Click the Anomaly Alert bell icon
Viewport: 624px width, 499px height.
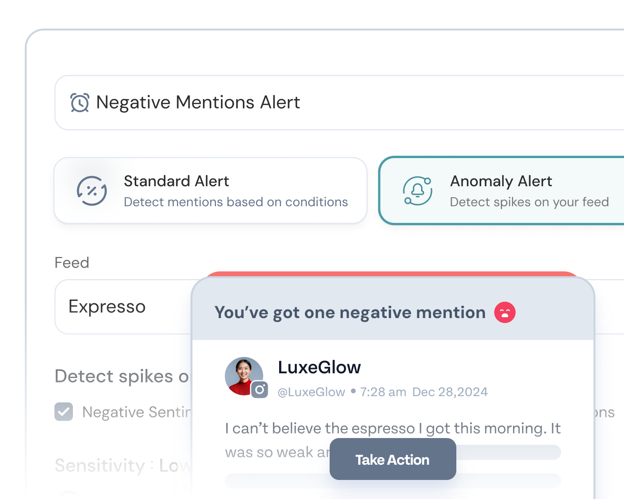click(418, 191)
